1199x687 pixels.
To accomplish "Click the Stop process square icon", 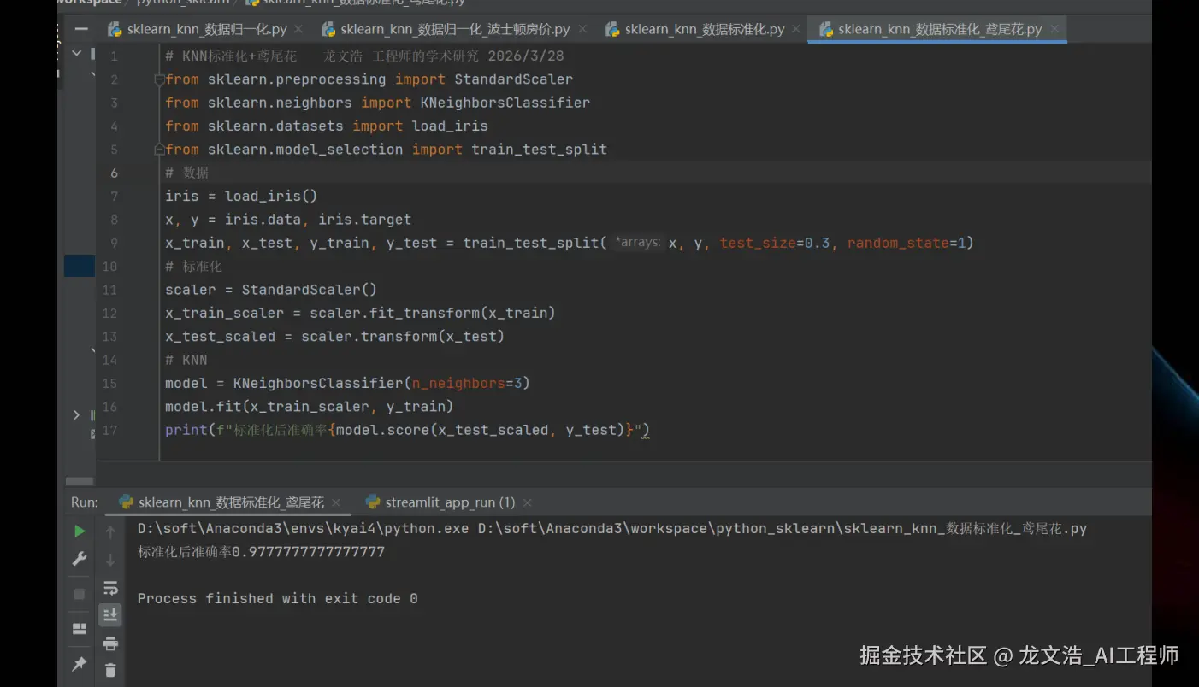I will tap(80, 594).
